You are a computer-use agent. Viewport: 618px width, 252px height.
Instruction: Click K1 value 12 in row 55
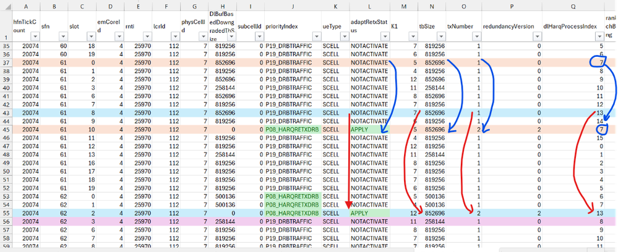click(404, 212)
